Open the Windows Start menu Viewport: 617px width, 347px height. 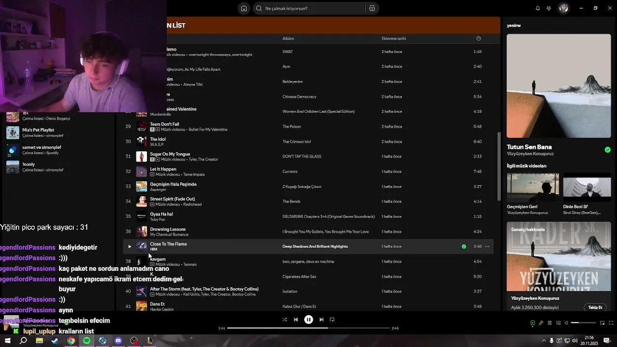[7, 341]
